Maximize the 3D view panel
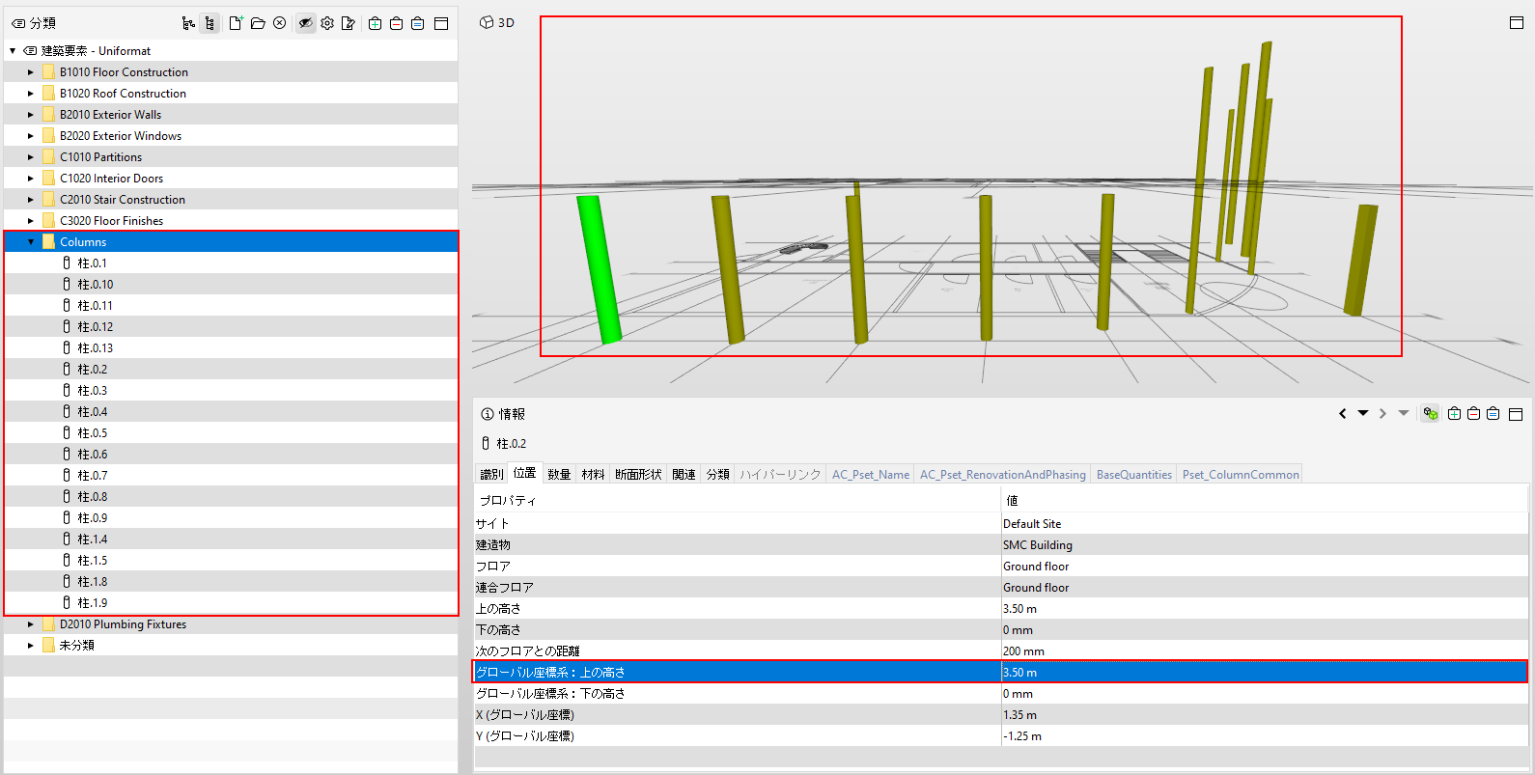Screen dimensions: 1535x775 1517,22
